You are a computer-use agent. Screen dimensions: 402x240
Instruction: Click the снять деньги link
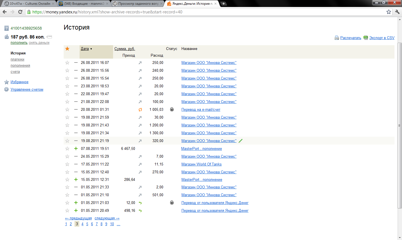39,43
